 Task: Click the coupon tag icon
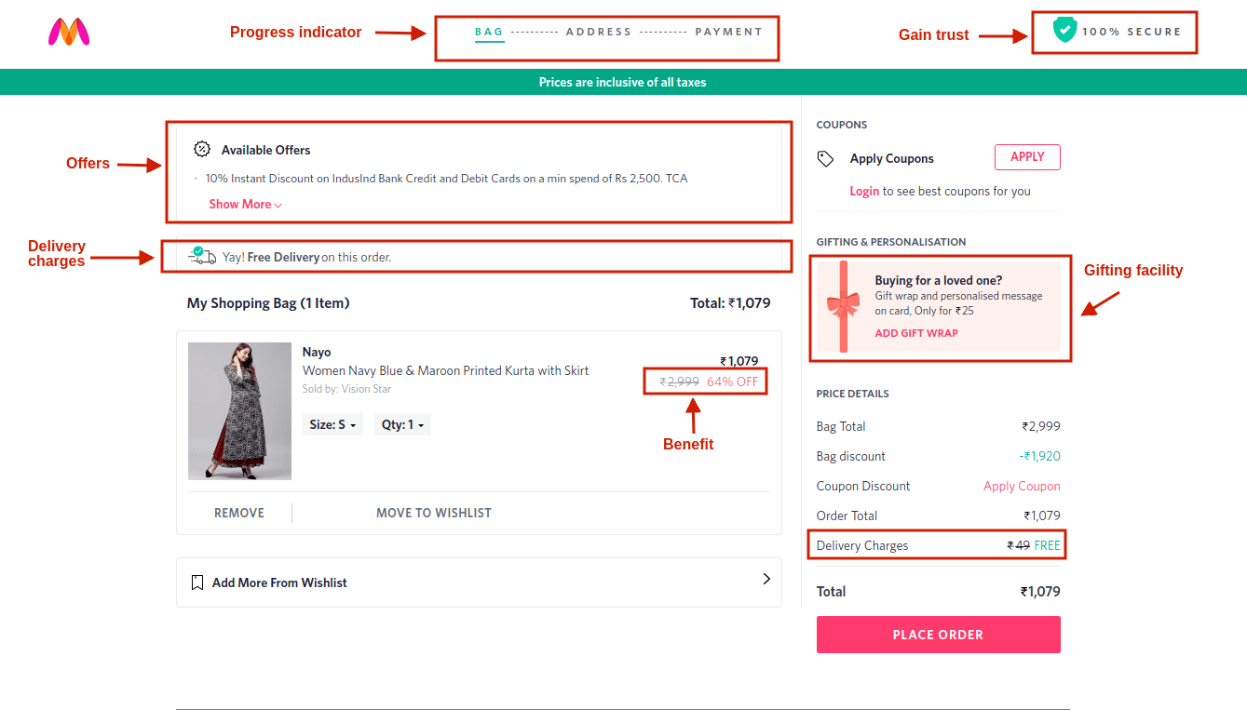click(x=825, y=158)
